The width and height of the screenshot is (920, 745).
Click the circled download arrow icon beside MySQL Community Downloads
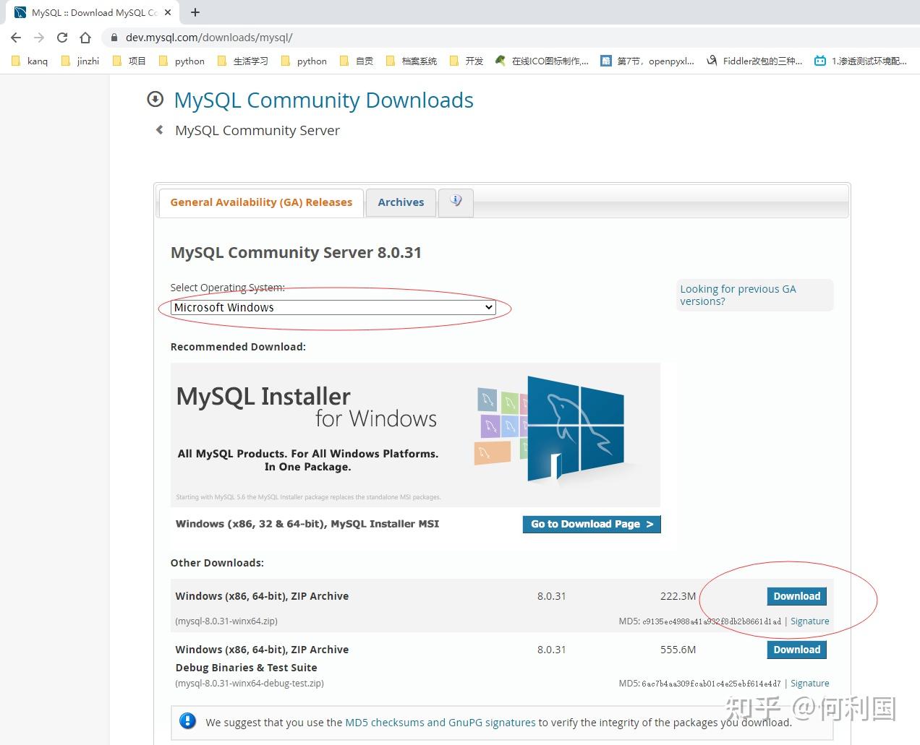tap(155, 99)
